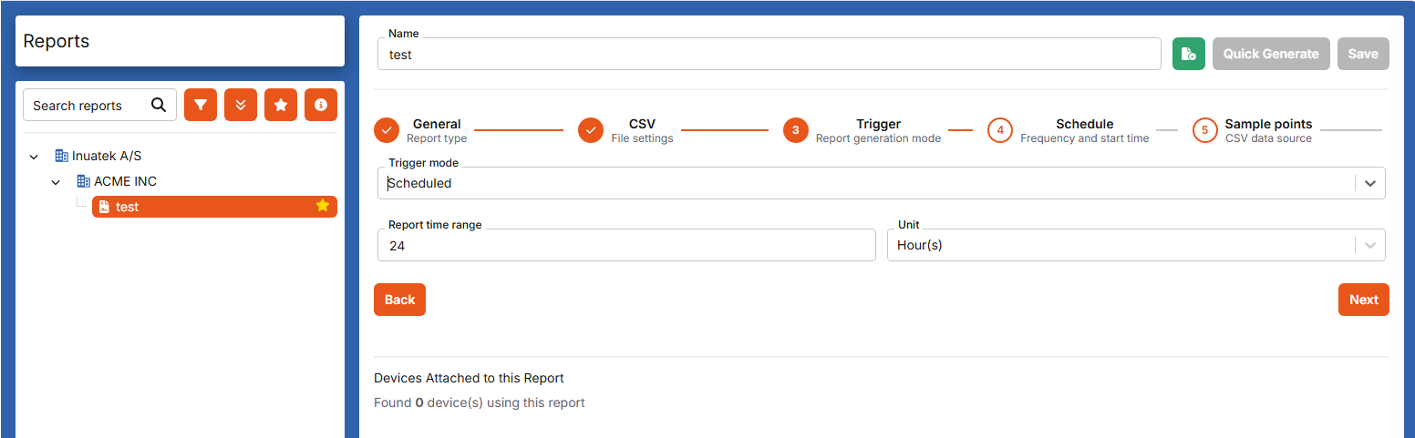Viewport: 1415px width, 438px height.
Task: Click the Back button
Action: pos(399,300)
